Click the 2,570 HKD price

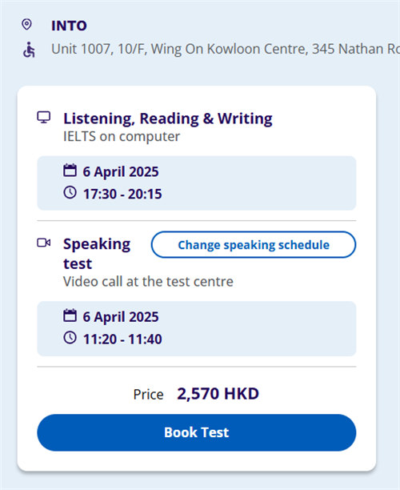218,394
